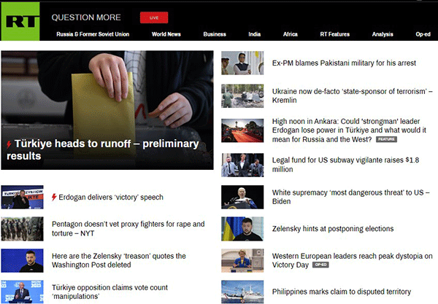The width and height of the screenshot is (438, 304).
Task: Read Erdogan delivers 'victory' speech article
Action: (111, 197)
